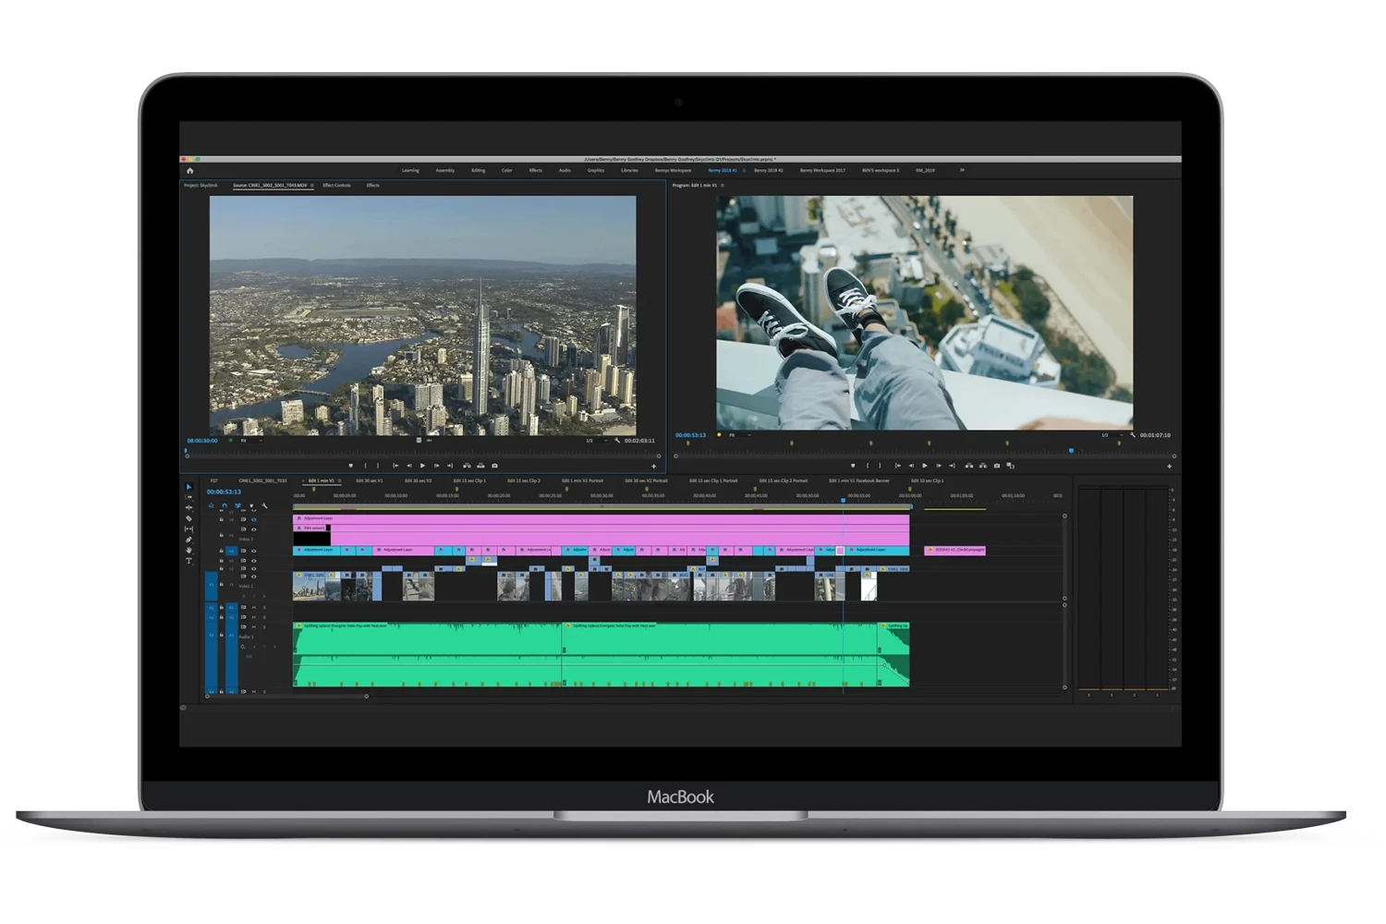Screen dimensions: 1386x924
Task: Step forward one frame in Program monitor
Action: 939,466
